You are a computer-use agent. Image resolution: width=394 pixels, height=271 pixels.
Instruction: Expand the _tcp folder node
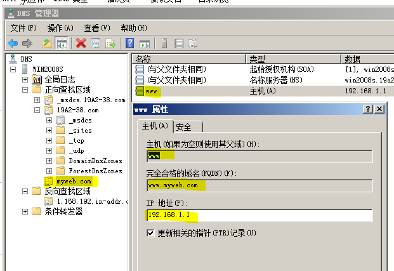click(x=49, y=140)
